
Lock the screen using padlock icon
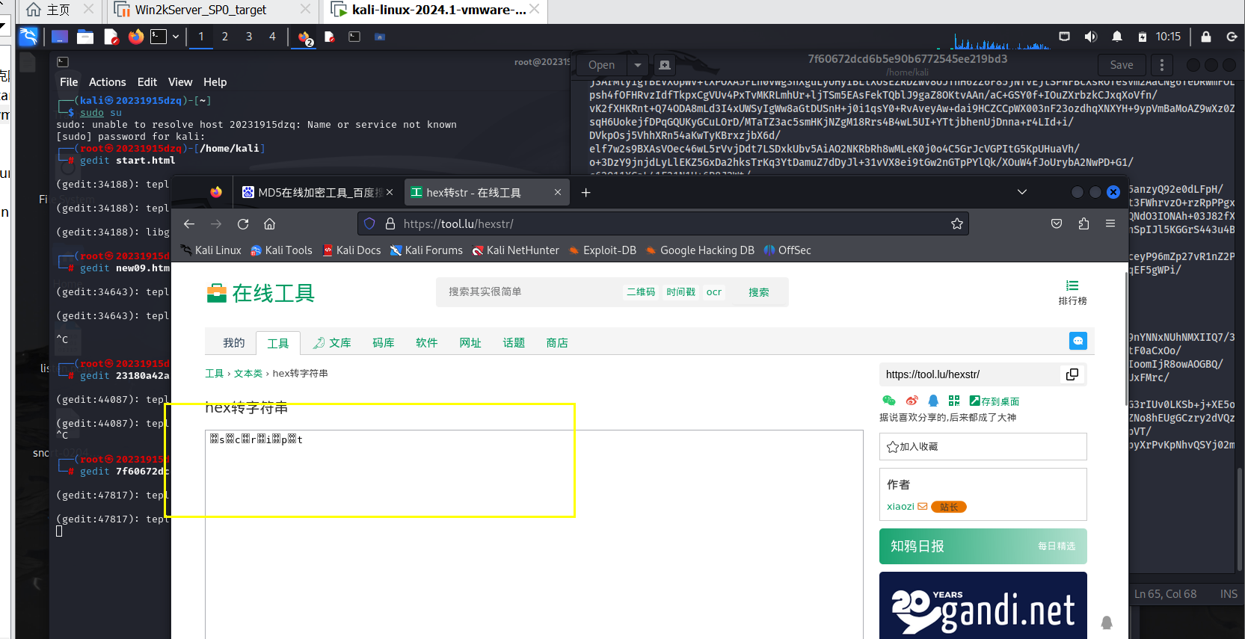[x=1206, y=37]
